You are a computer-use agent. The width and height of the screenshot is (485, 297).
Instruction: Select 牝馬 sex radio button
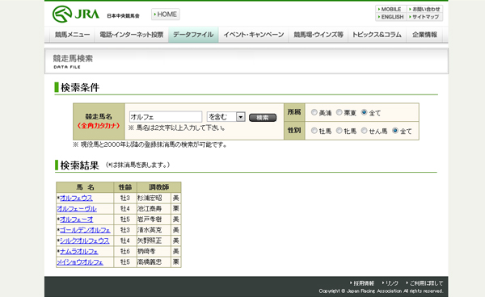point(339,131)
